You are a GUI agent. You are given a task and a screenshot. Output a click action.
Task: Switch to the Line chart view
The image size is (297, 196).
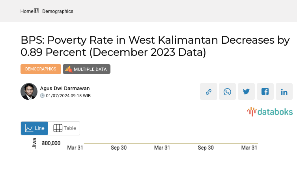click(x=35, y=128)
